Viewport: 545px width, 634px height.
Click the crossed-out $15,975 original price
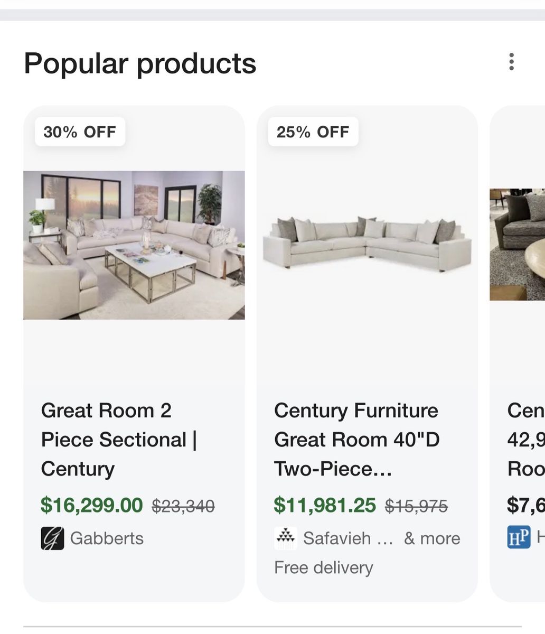coord(416,506)
